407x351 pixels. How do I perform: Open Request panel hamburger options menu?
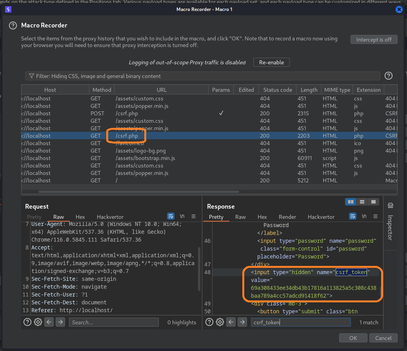click(x=193, y=216)
